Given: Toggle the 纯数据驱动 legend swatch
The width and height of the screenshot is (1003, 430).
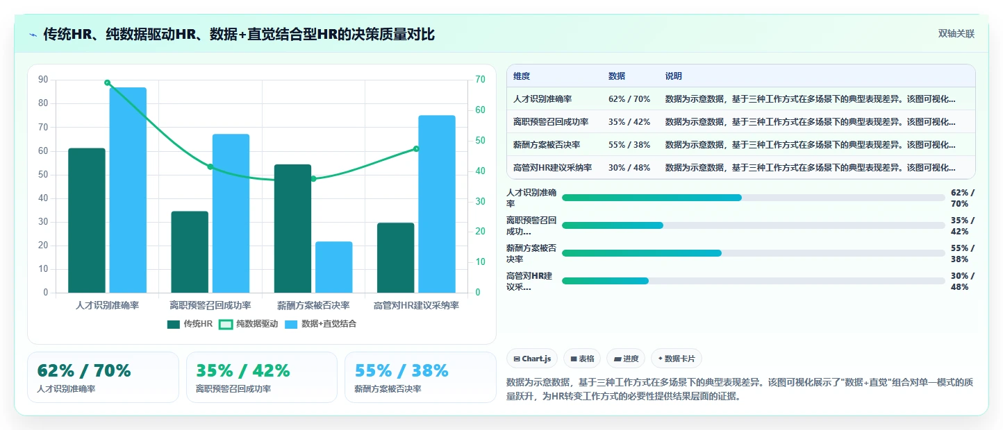Looking at the screenshot, I should [x=226, y=324].
